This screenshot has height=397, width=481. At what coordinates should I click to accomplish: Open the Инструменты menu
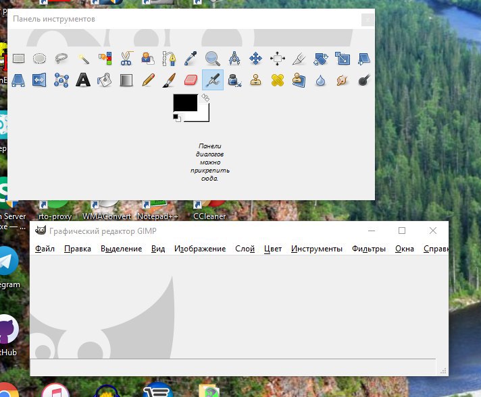317,249
